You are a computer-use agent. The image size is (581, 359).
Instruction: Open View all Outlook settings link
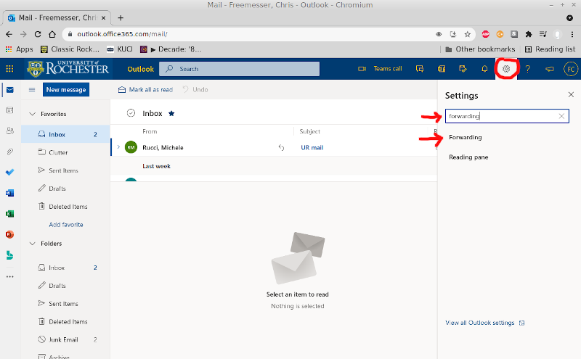coord(480,323)
